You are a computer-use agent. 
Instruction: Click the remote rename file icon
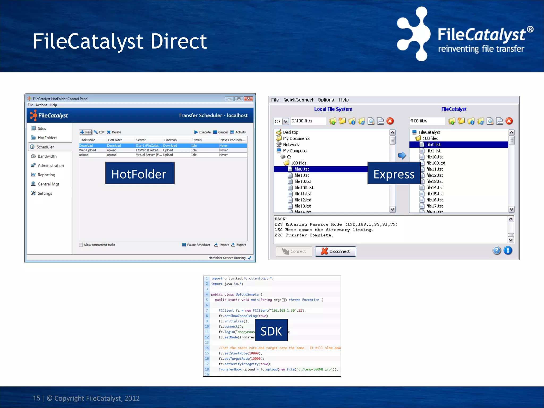(500, 121)
